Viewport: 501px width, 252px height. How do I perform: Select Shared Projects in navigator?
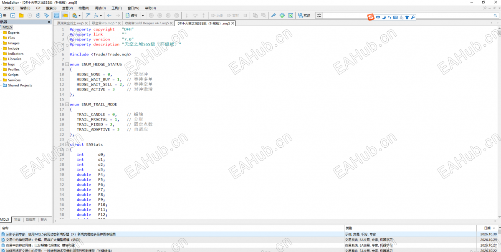point(20,85)
